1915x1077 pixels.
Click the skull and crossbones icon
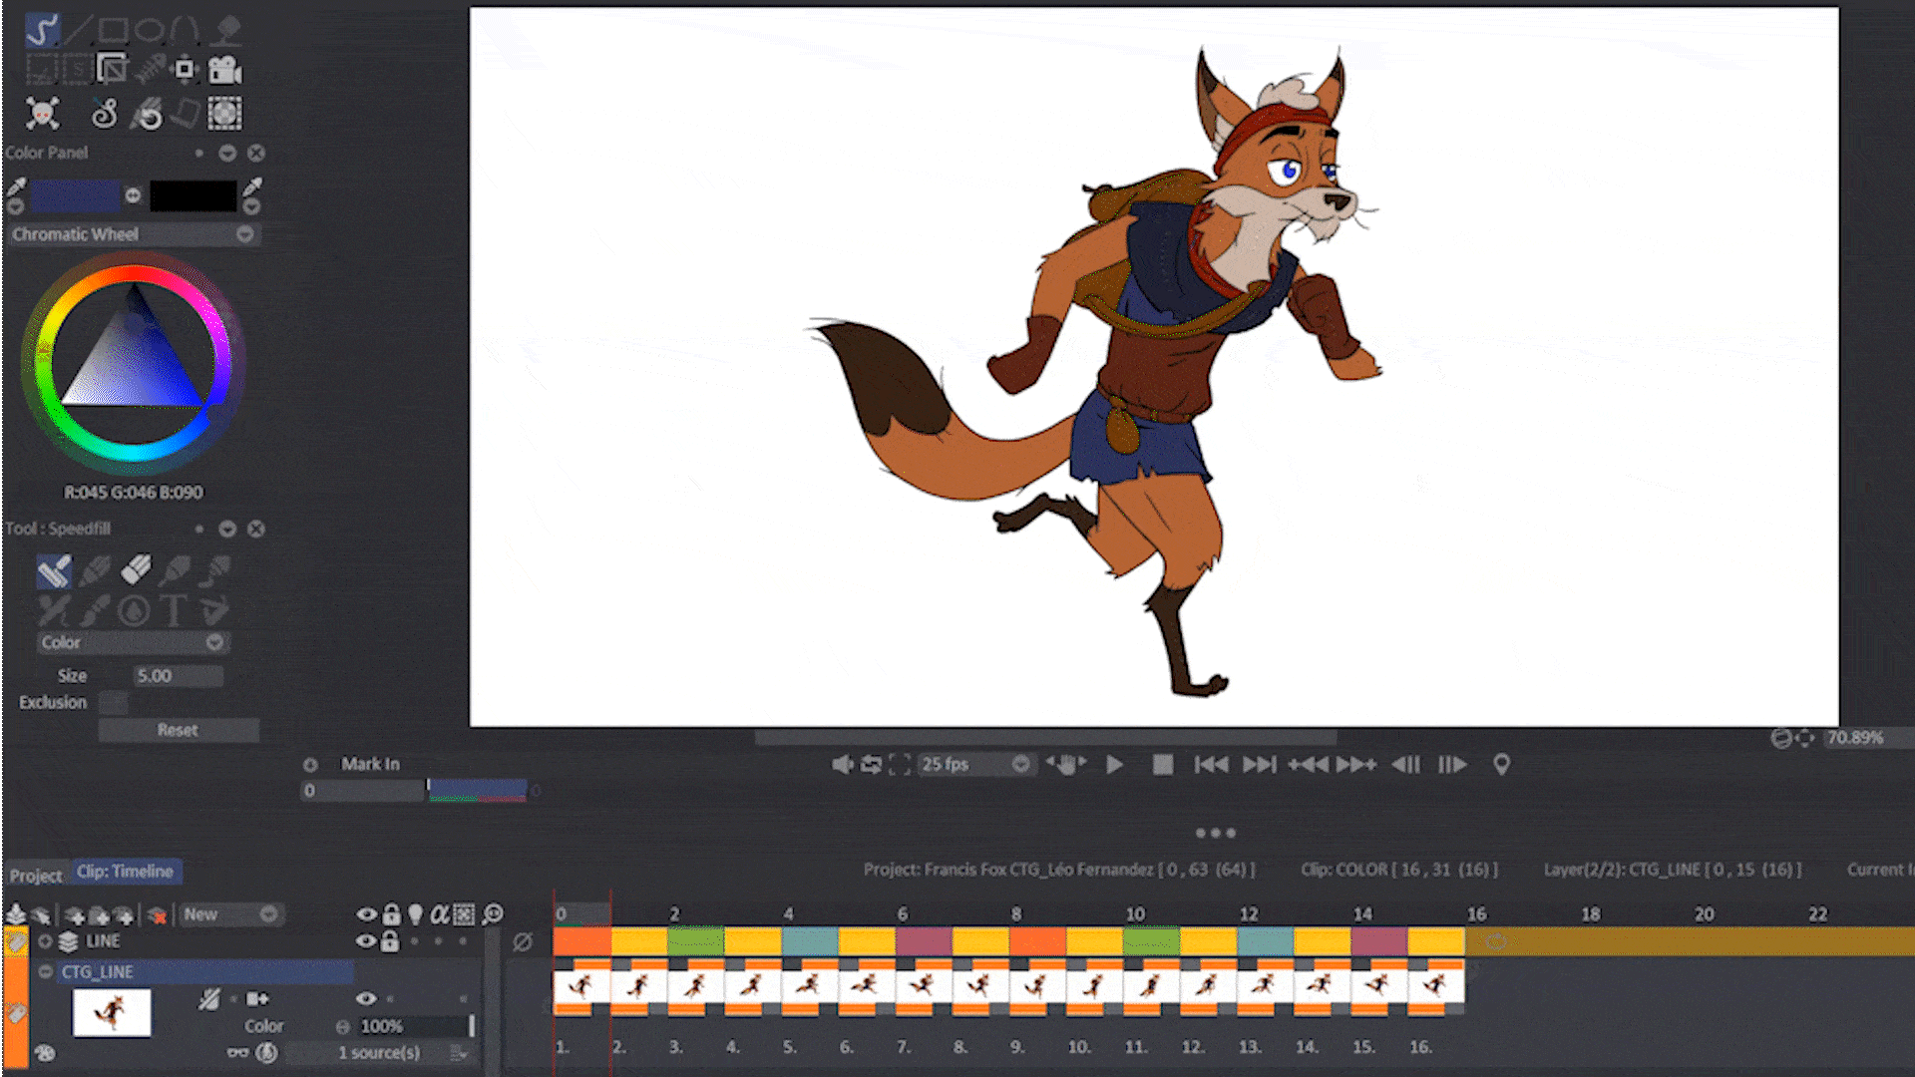click(42, 114)
